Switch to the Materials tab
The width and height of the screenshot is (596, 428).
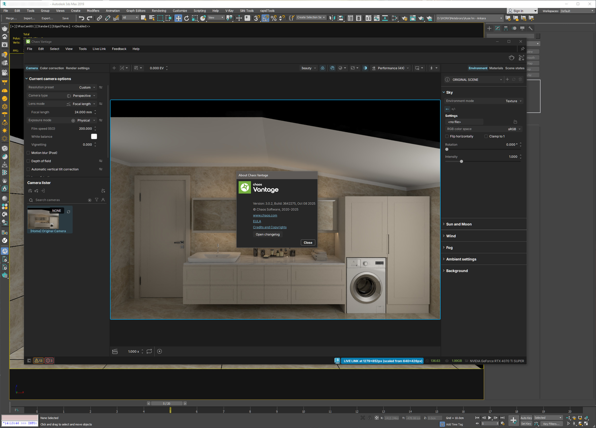[x=496, y=68]
